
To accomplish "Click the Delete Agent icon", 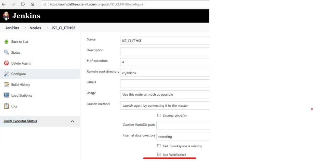I will point(6,63).
